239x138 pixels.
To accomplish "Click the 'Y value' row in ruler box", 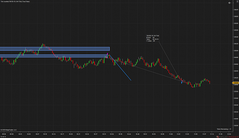I will (151, 41).
